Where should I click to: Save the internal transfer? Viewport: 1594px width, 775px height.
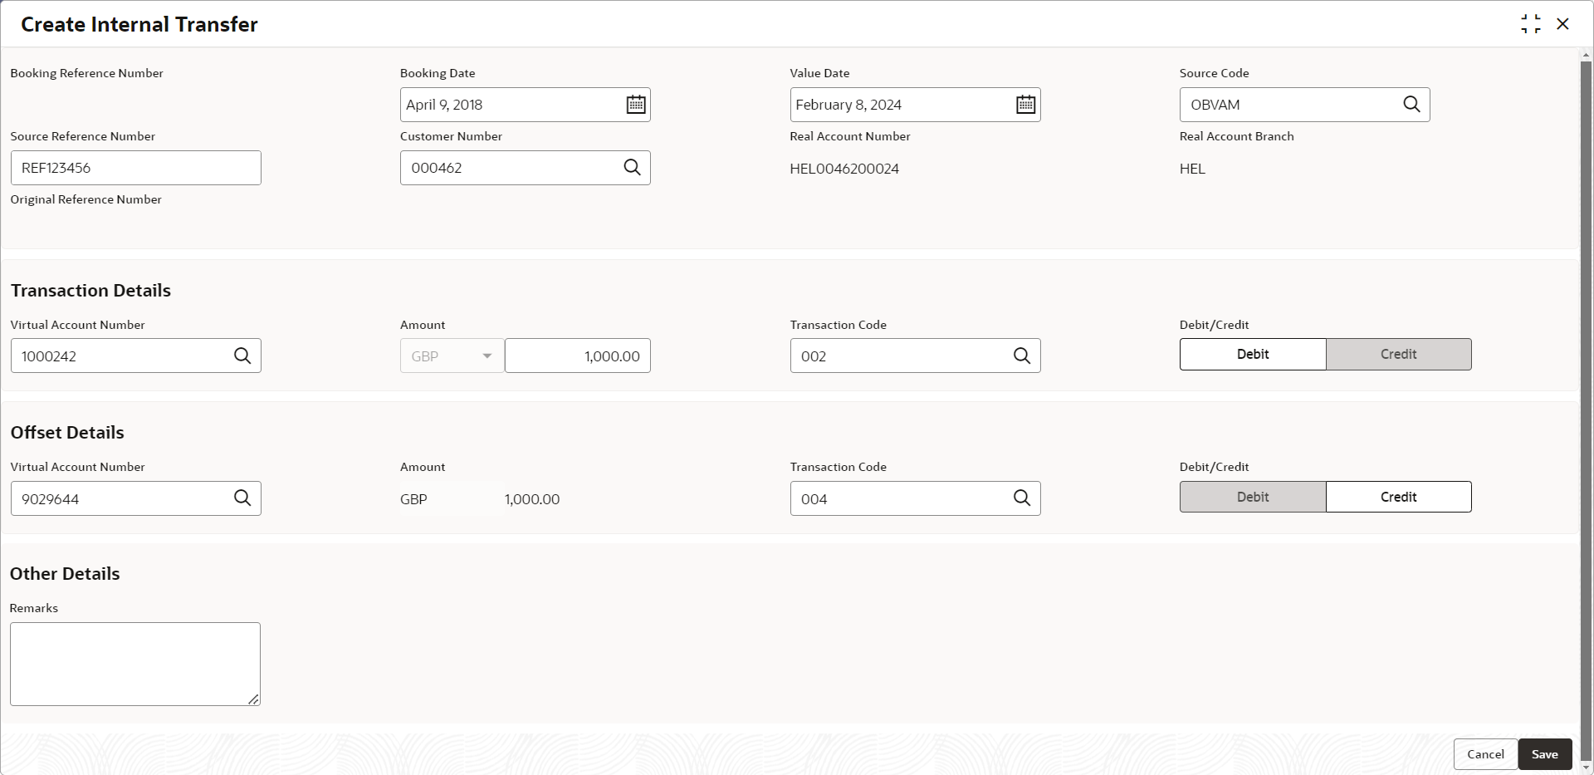[x=1545, y=754]
